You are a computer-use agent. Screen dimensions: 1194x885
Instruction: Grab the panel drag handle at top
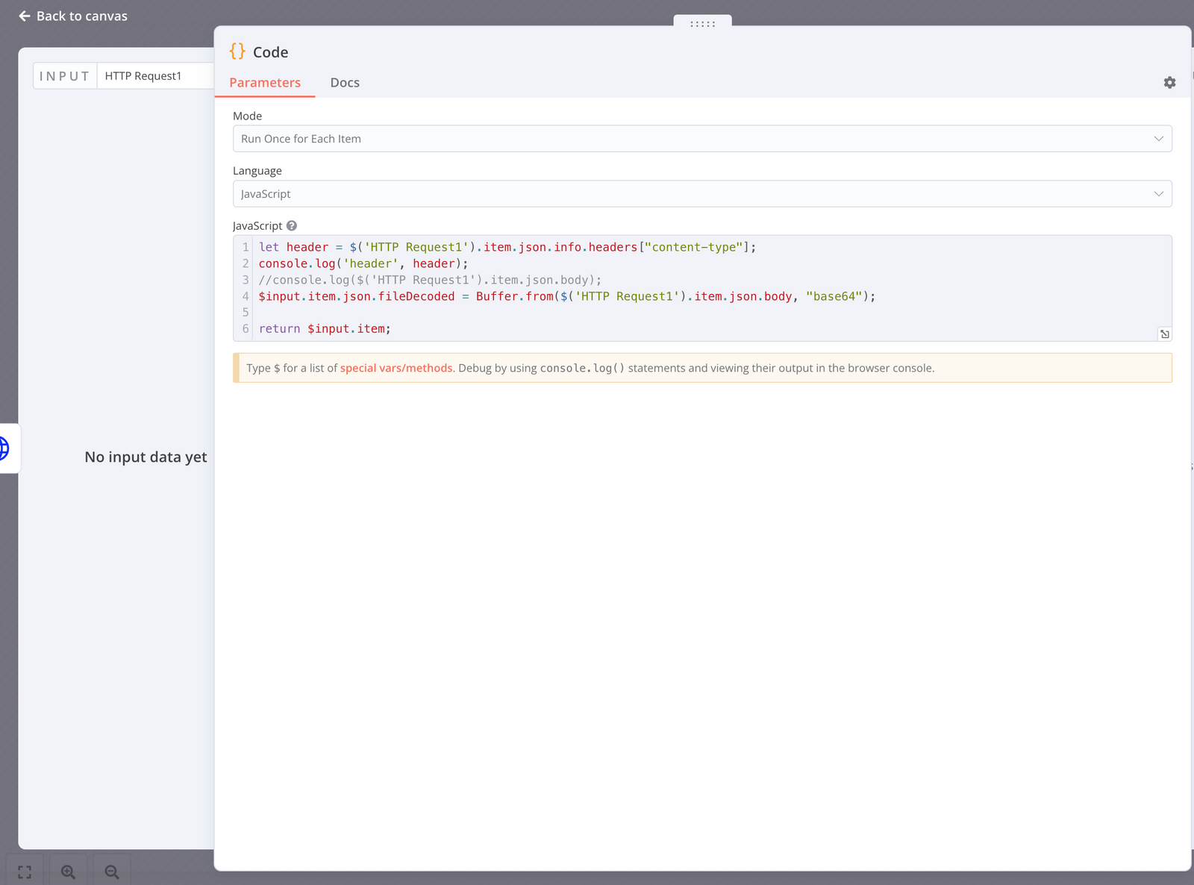[x=702, y=24]
